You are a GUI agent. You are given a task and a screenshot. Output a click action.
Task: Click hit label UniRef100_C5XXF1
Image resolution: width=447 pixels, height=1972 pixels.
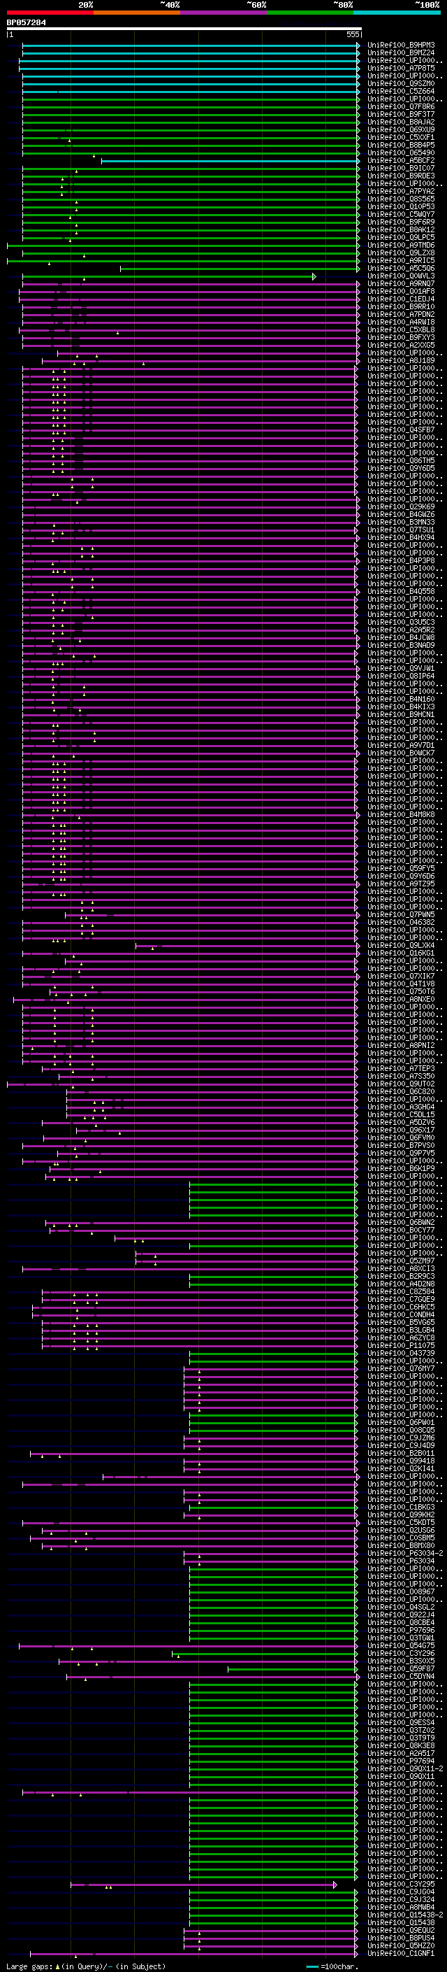coord(400,137)
